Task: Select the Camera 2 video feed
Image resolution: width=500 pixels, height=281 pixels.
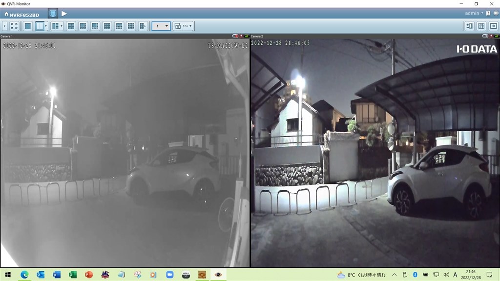Action: pos(375,151)
